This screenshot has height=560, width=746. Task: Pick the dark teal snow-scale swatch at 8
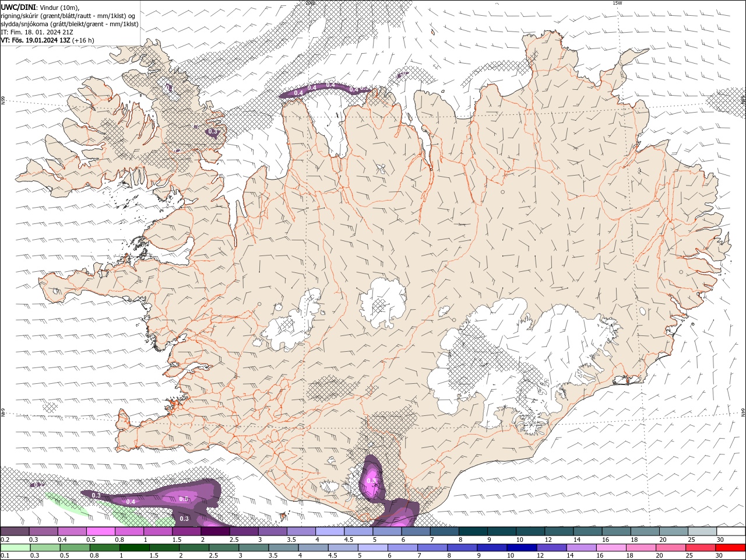click(x=473, y=531)
